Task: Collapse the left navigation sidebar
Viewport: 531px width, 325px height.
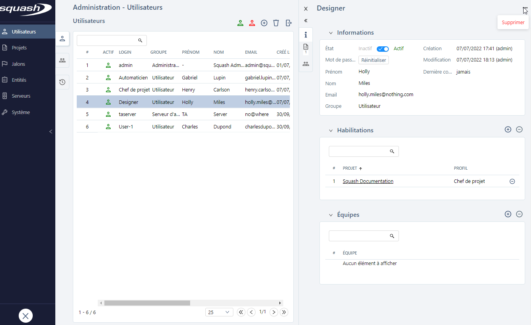Action: click(51, 132)
